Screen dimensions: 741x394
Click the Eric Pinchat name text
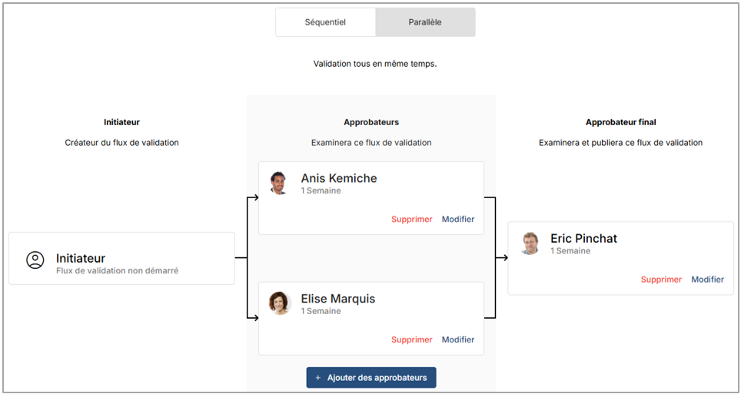[583, 239]
